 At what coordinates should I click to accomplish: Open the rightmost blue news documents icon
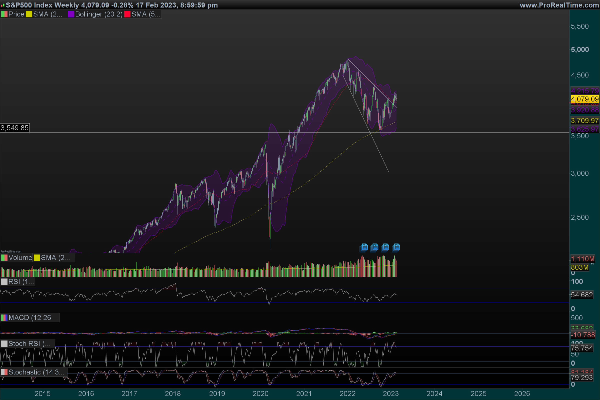(x=396, y=247)
